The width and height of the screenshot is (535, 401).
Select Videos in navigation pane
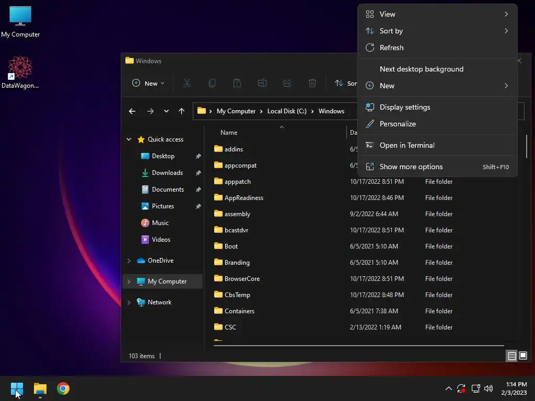tap(161, 240)
